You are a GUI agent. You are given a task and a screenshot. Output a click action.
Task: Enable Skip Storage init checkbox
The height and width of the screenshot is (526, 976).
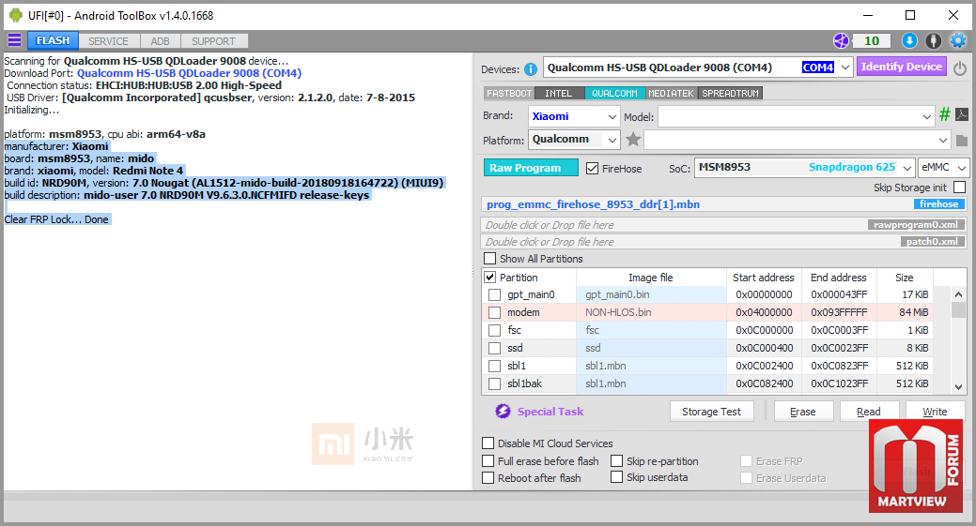[960, 187]
